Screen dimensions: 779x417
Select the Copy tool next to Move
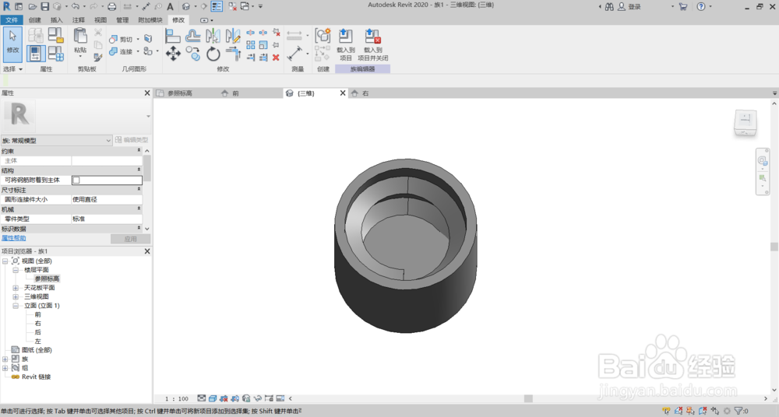pos(192,53)
